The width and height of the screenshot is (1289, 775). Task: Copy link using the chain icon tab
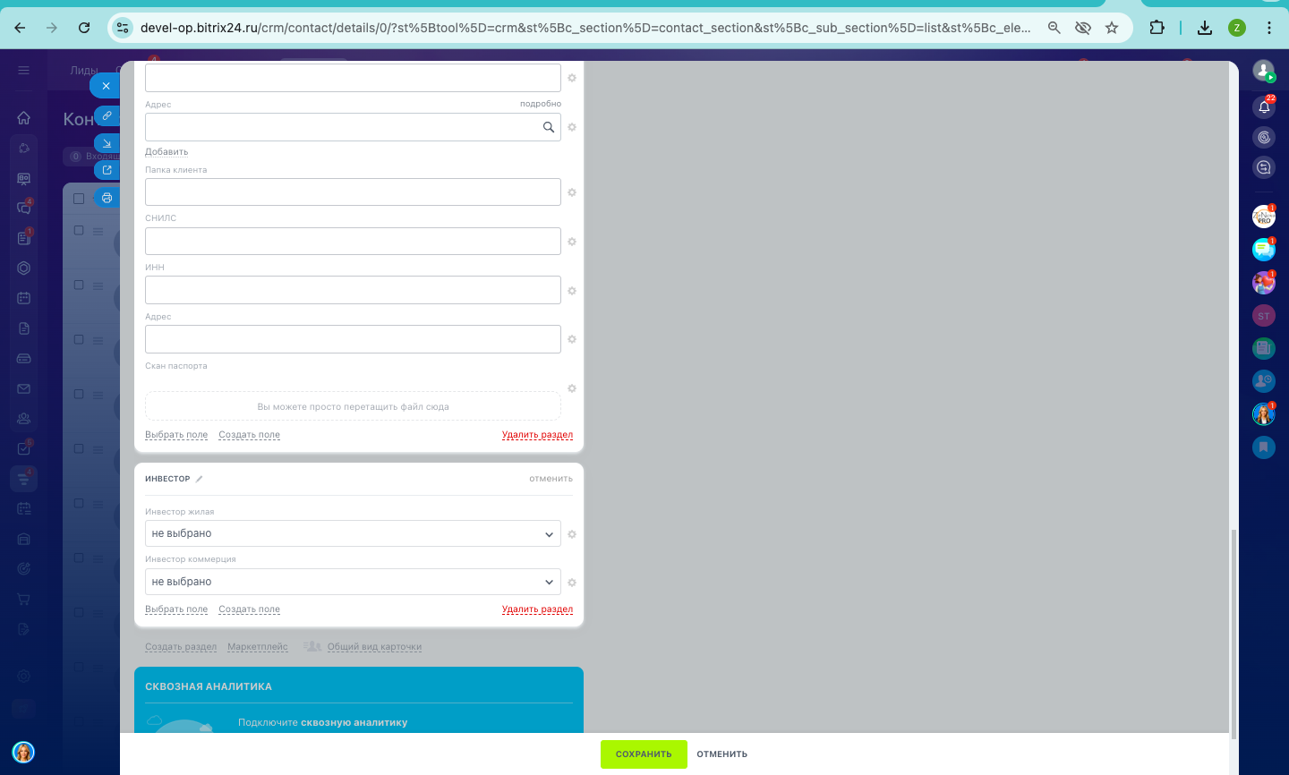click(x=107, y=115)
